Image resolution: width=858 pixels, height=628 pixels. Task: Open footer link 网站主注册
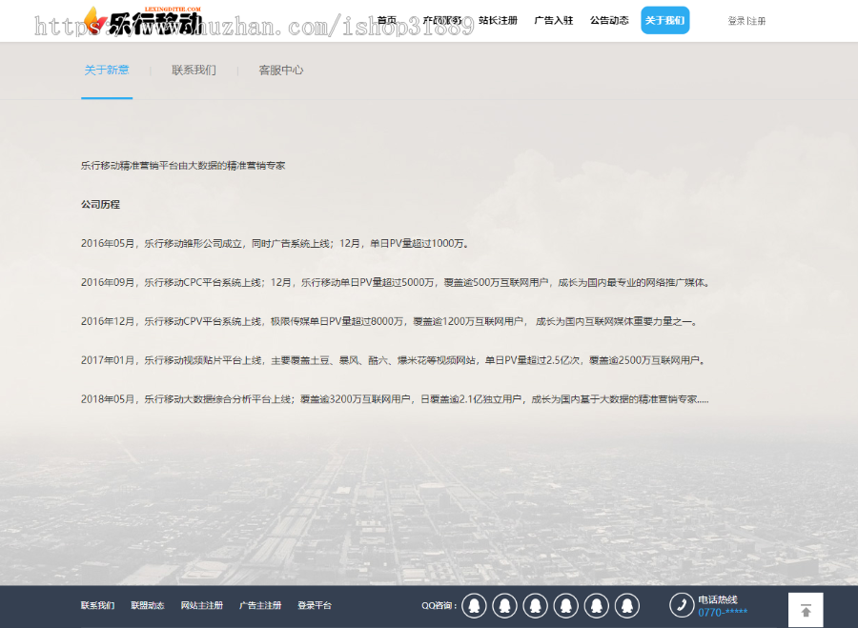coord(202,605)
